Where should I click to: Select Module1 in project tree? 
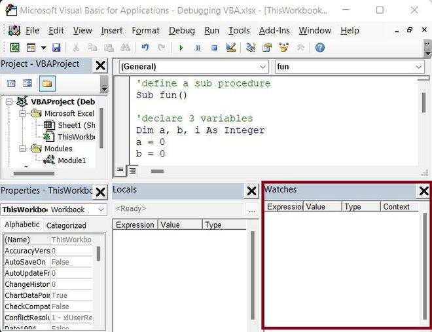[x=65, y=160]
